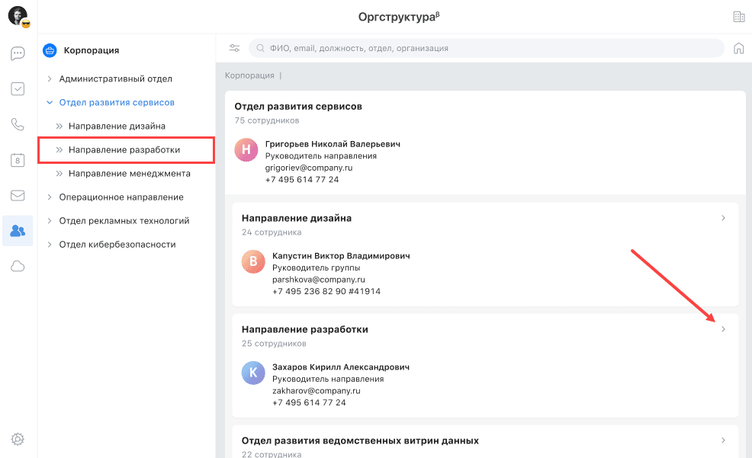Image resolution: width=752 pixels, height=458 pixels.
Task: Click Капустин's avatar with letter В
Action: (x=253, y=261)
